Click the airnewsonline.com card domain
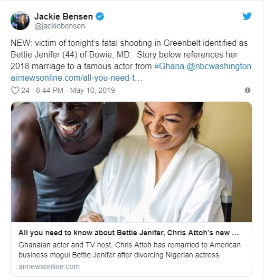 [49, 266]
